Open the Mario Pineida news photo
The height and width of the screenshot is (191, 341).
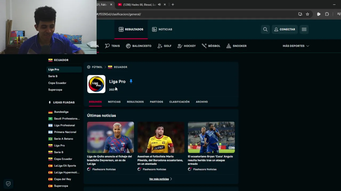[161, 137]
